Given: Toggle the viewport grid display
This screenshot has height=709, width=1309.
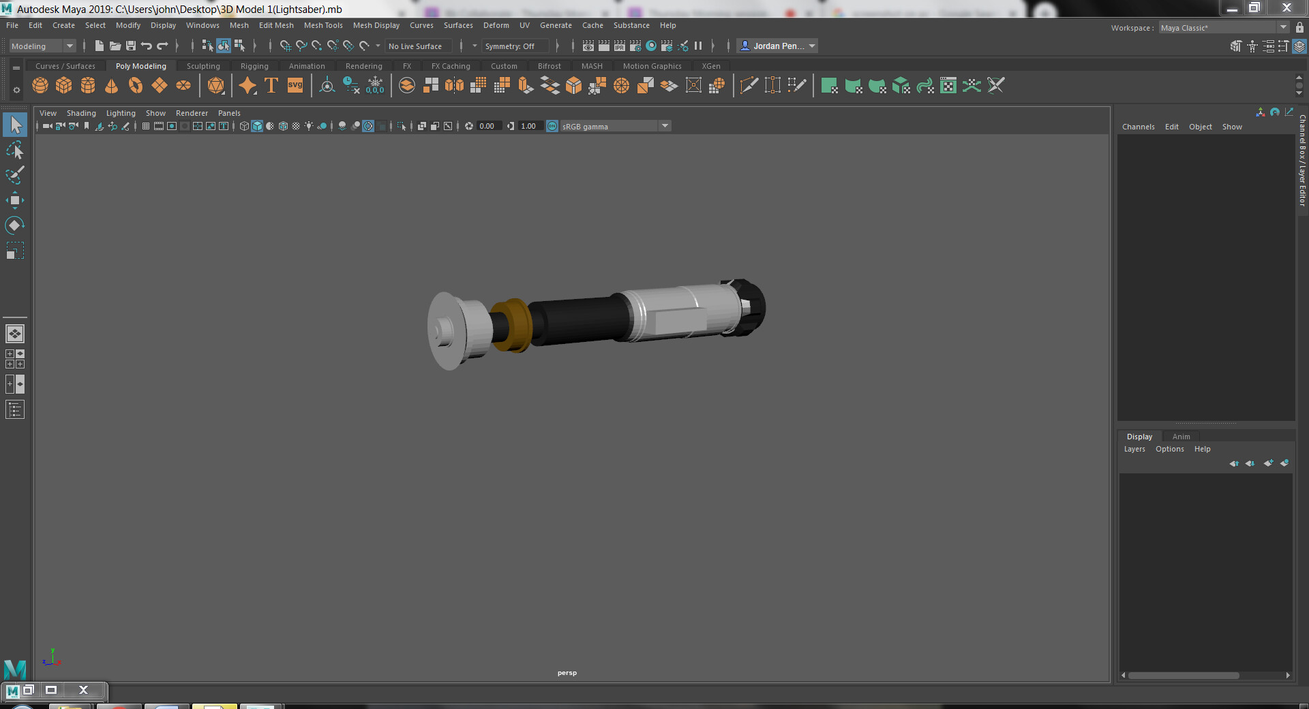Looking at the screenshot, I should tap(145, 126).
